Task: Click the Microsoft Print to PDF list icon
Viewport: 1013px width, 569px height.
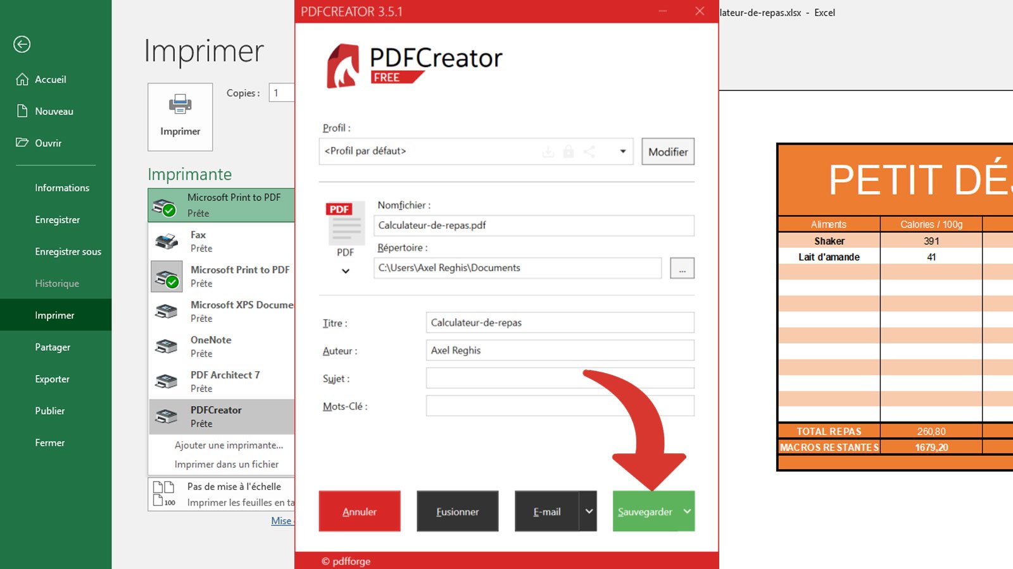Action: point(167,277)
